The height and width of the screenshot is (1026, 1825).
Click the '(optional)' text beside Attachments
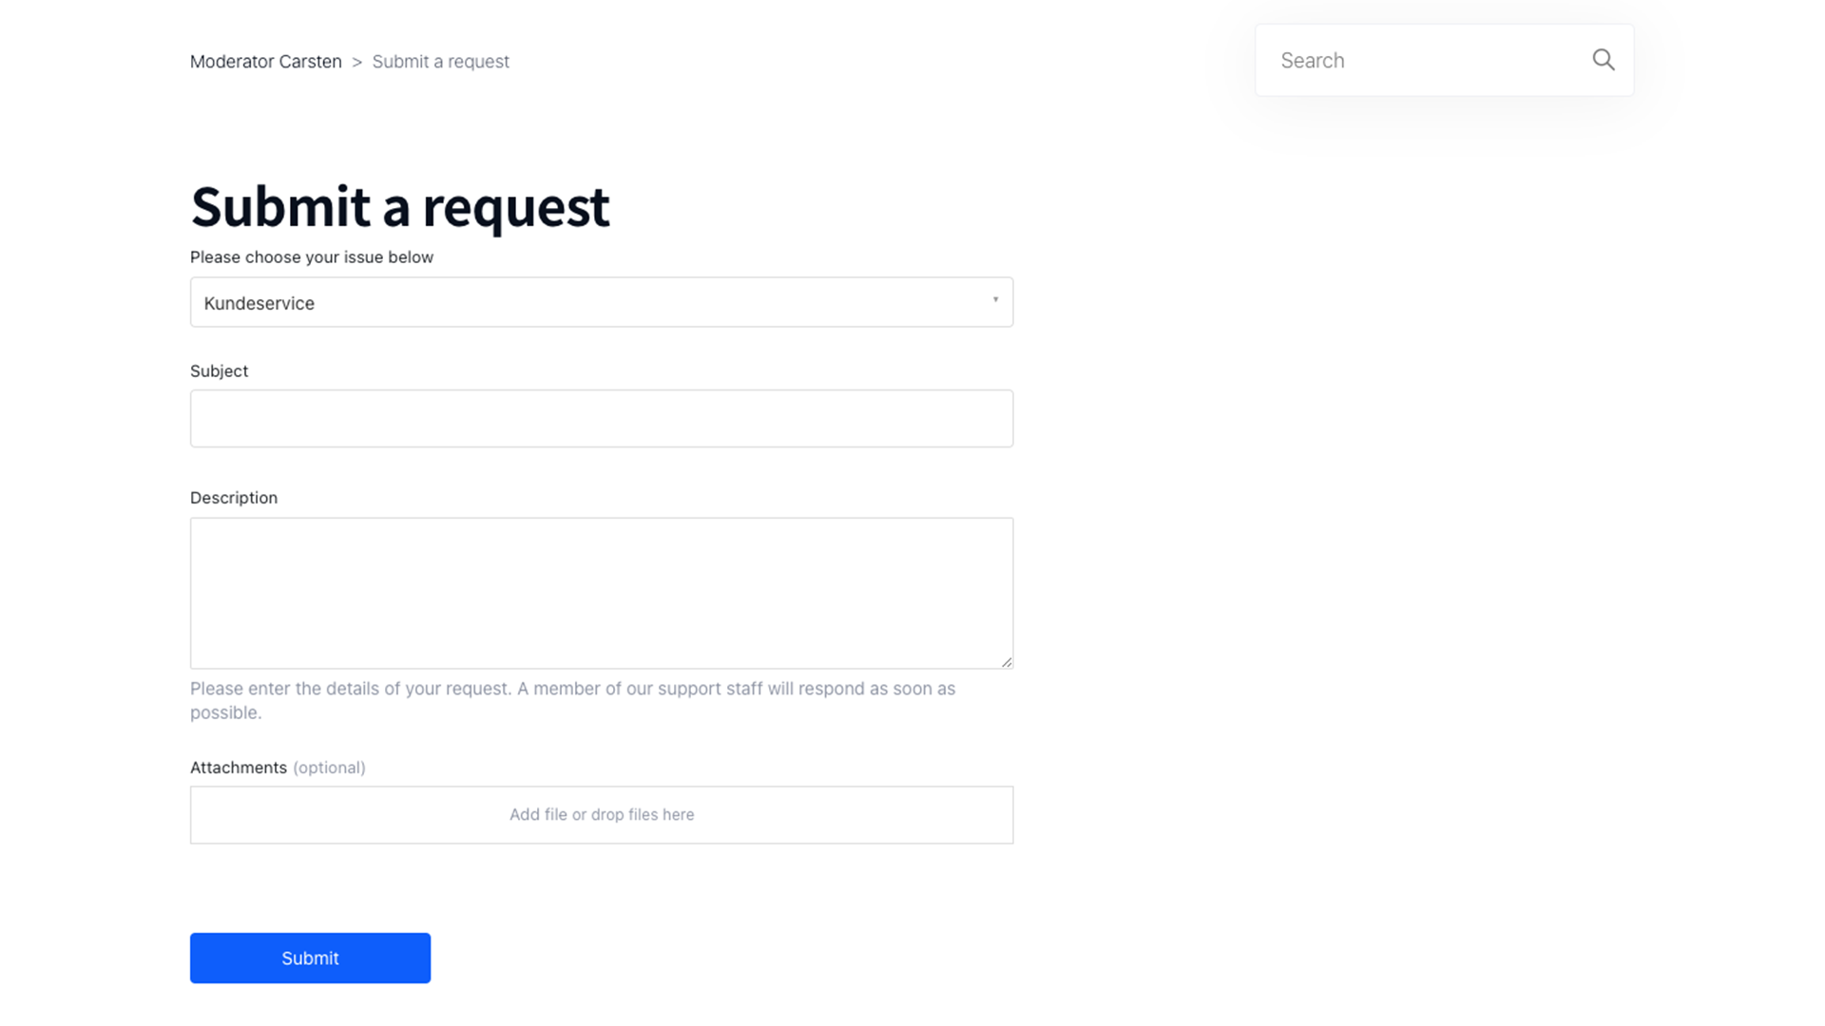[x=329, y=768]
